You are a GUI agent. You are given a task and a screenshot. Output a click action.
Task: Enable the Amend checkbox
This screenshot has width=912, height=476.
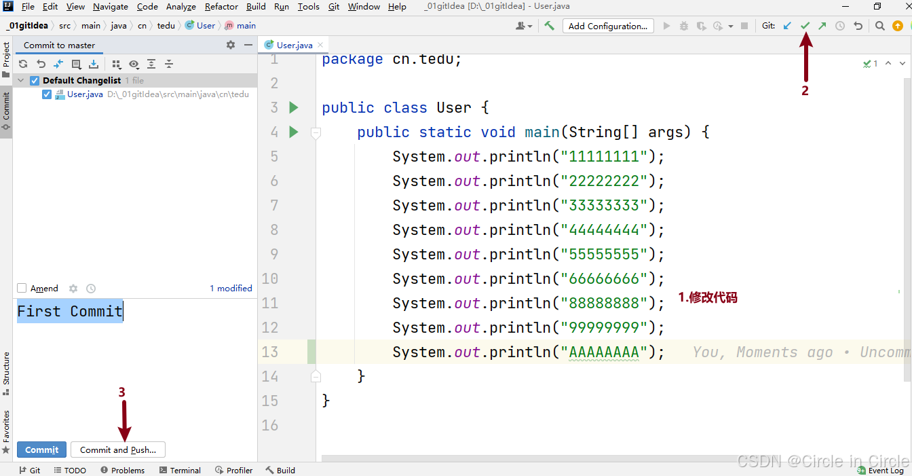(22, 289)
